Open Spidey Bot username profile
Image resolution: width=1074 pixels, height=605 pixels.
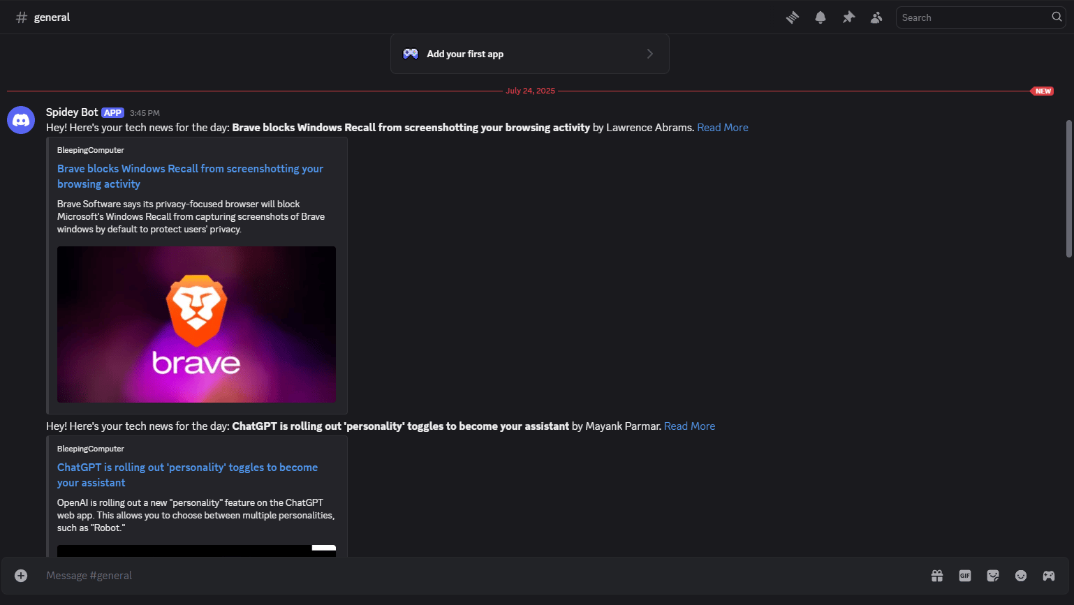72,112
